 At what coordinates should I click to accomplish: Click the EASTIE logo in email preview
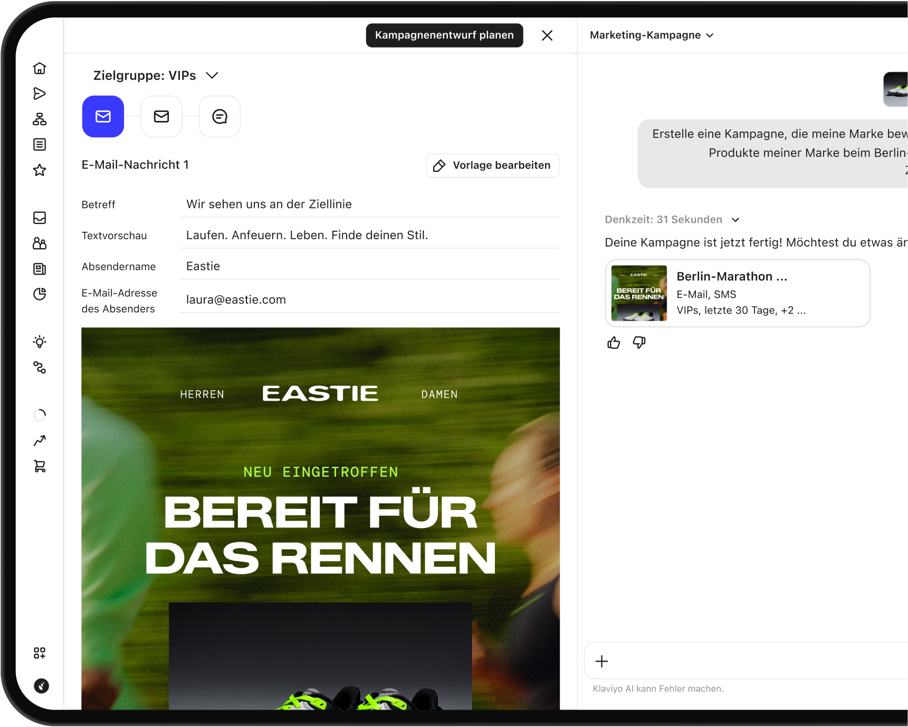[x=320, y=393]
